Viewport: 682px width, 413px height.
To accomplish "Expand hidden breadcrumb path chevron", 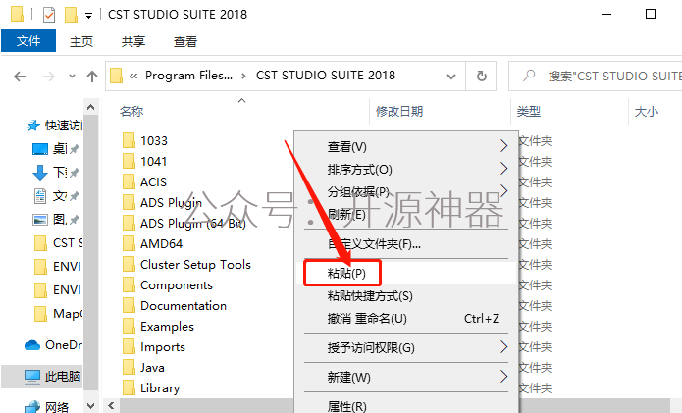I will tap(133, 77).
